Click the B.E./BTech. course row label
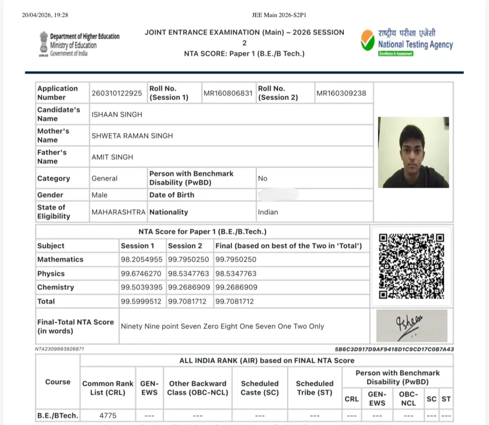 click(58, 416)
